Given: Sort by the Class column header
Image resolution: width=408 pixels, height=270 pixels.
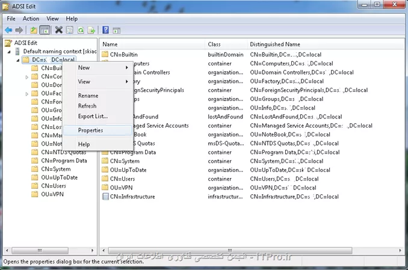Looking at the screenshot, I should point(226,44).
